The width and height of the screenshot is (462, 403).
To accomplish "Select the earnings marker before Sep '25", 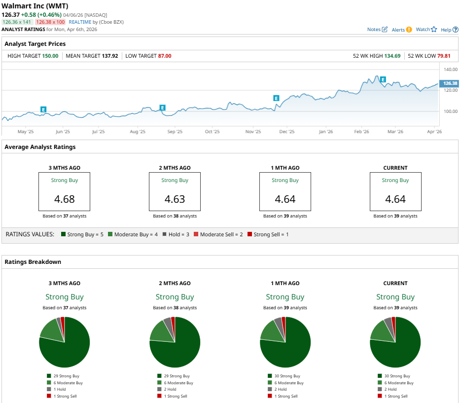I will [x=162, y=108].
